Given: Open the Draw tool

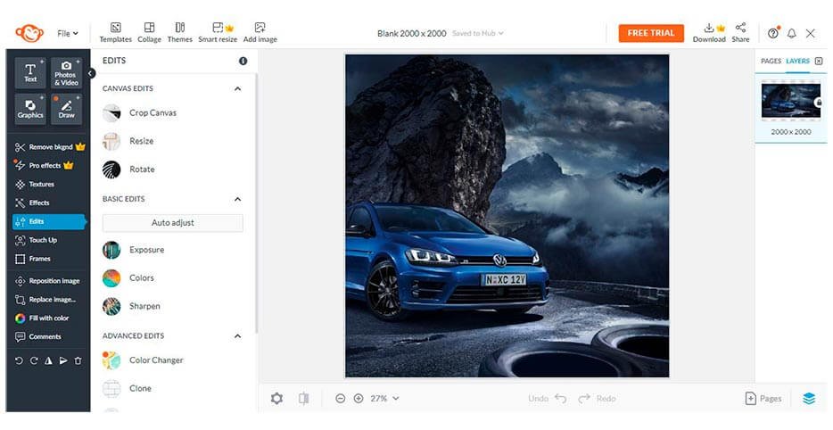Looking at the screenshot, I should pos(66,109).
